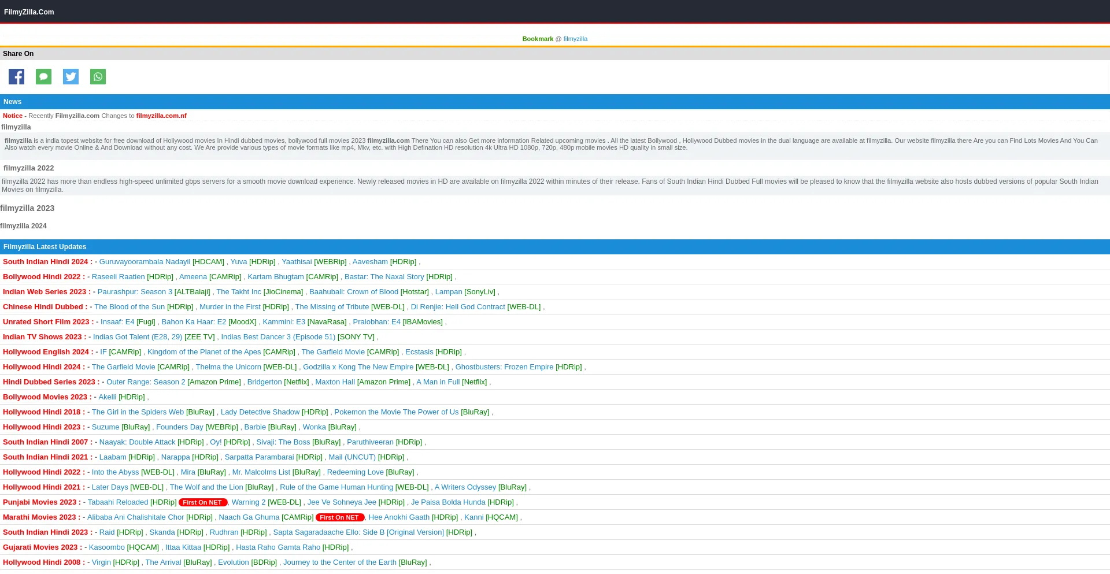The width and height of the screenshot is (1110, 574).
Task: Open Insaaf: E4 link
Action: click(117, 322)
